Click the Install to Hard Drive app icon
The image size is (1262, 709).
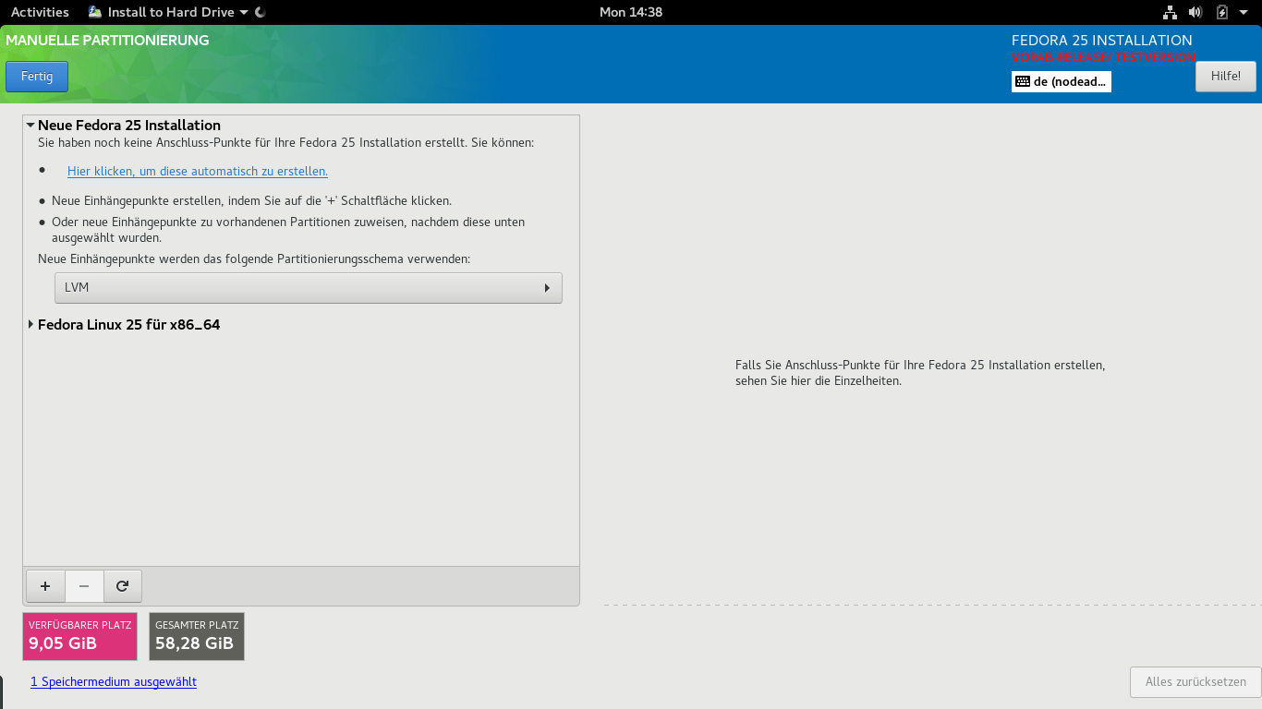click(x=95, y=12)
